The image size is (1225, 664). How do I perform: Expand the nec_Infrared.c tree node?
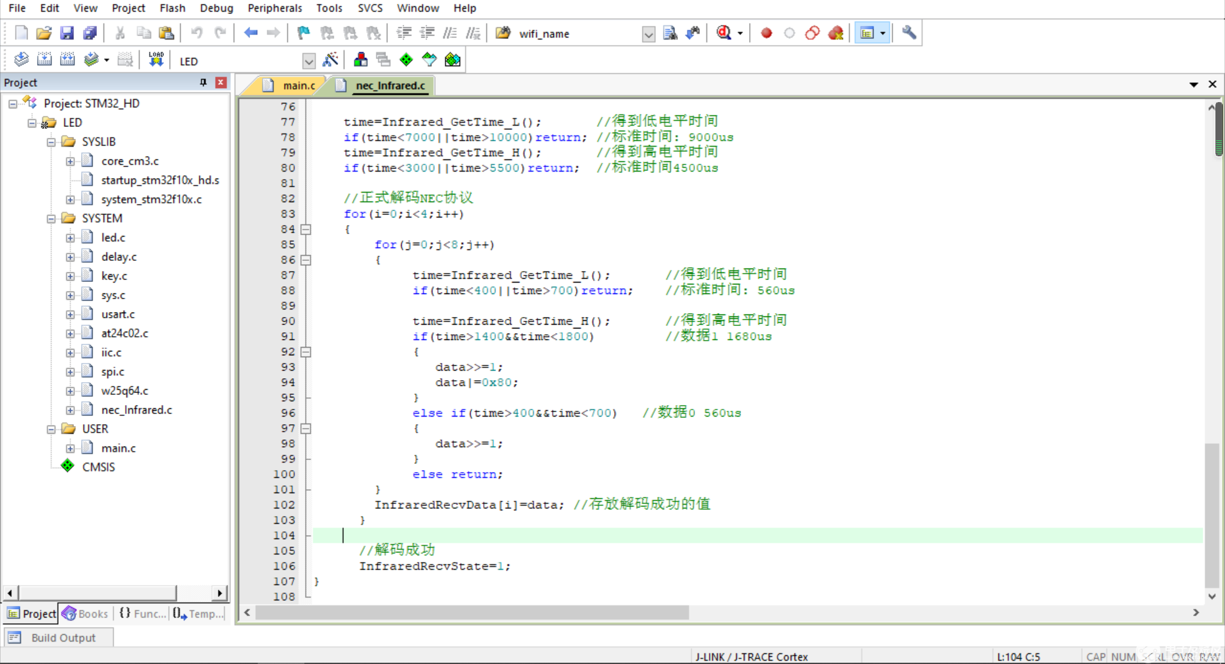(70, 410)
